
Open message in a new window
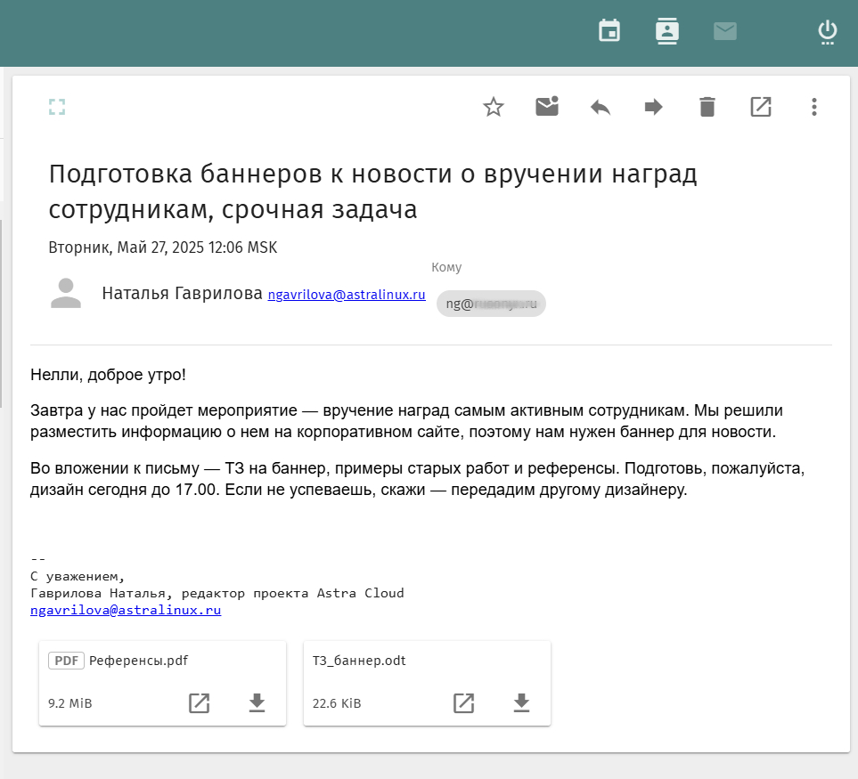coord(761,107)
